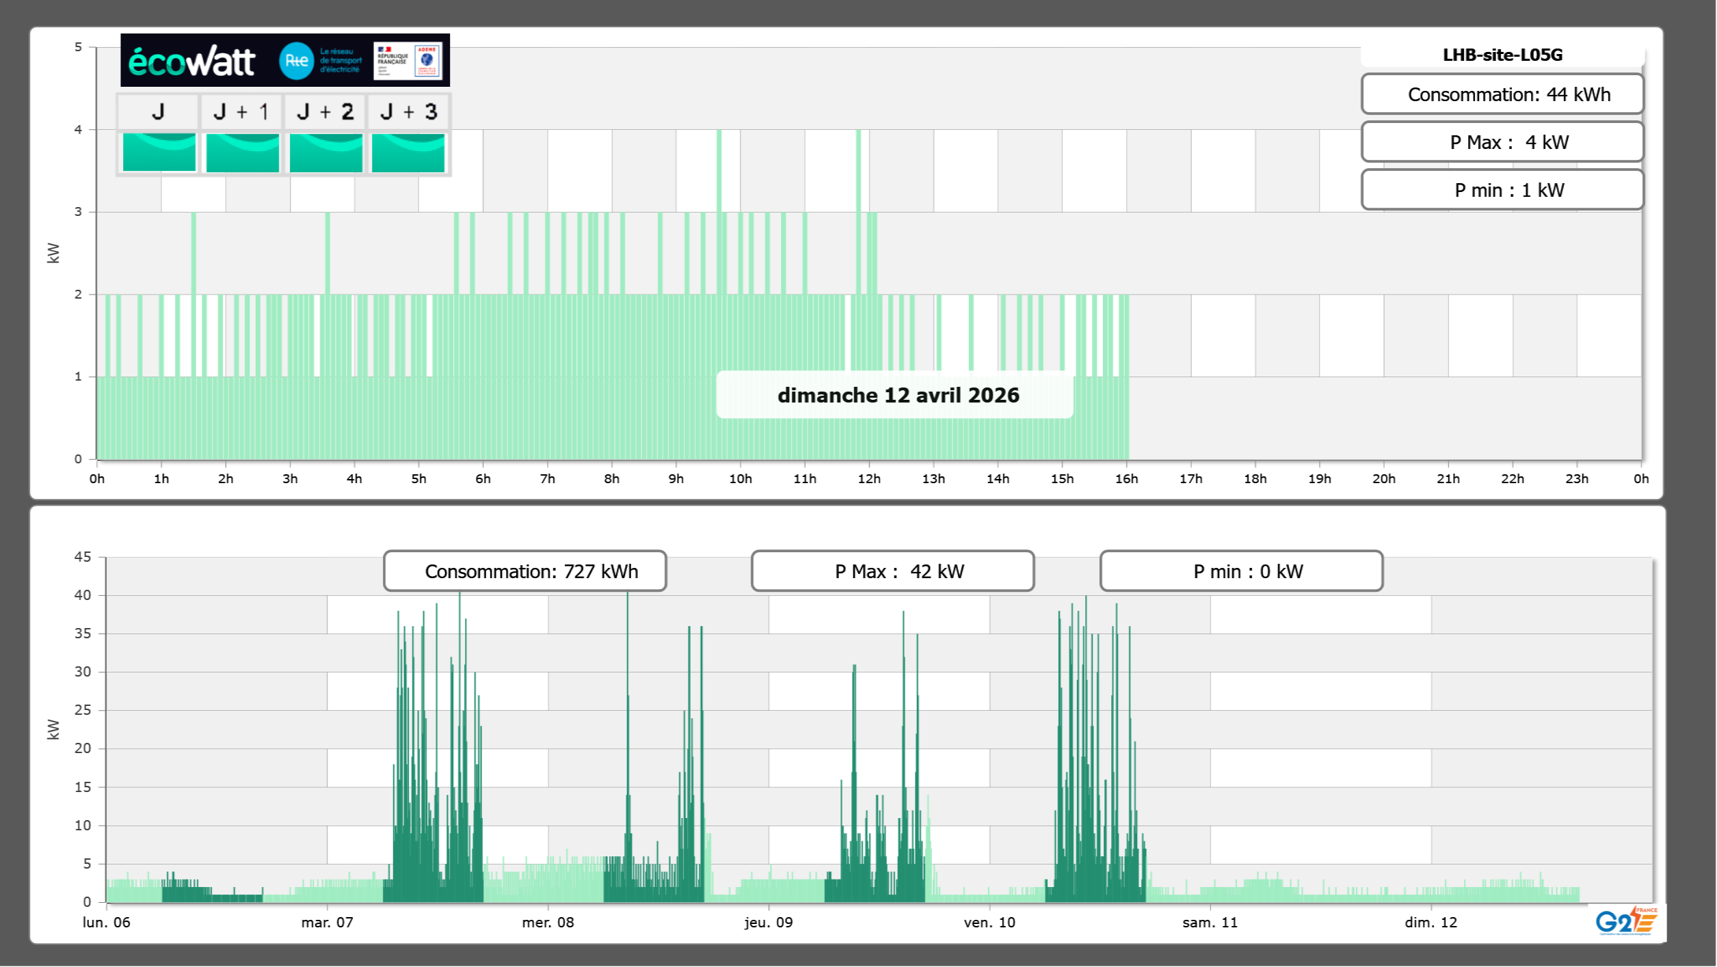The width and height of the screenshot is (1717, 967).
Task: Click the 12h hourly axis label
Action: (868, 478)
